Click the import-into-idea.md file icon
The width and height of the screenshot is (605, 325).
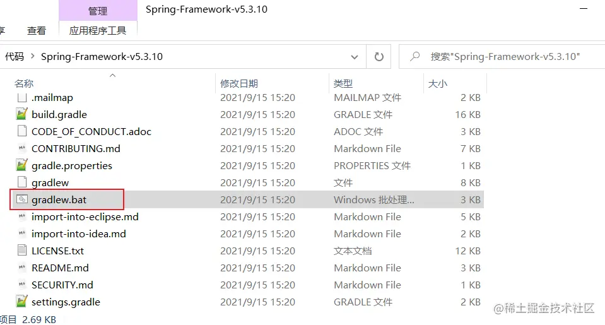click(x=22, y=233)
